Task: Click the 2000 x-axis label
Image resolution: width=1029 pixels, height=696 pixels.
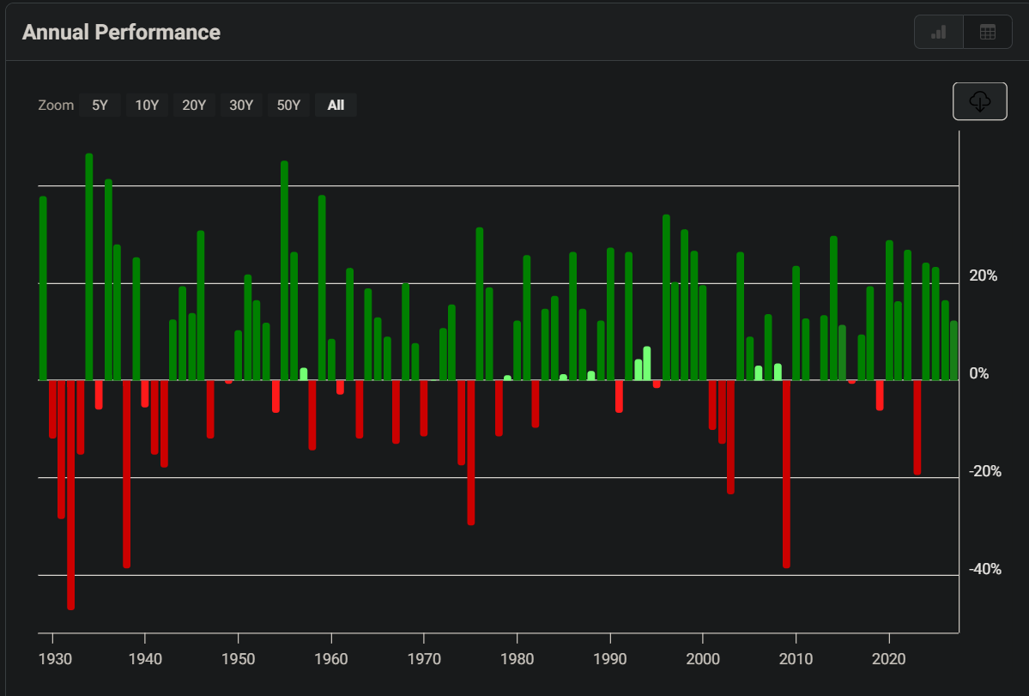Action: click(x=703, y=658)
